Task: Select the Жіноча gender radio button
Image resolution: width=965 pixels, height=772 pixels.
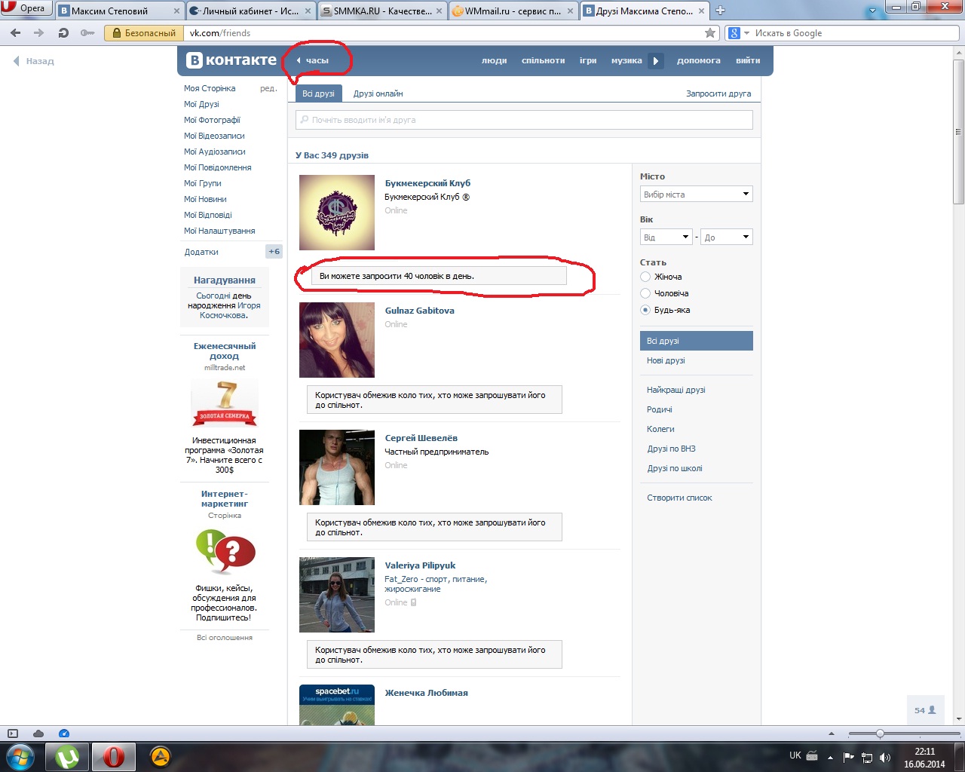Action: coord(645,277)
